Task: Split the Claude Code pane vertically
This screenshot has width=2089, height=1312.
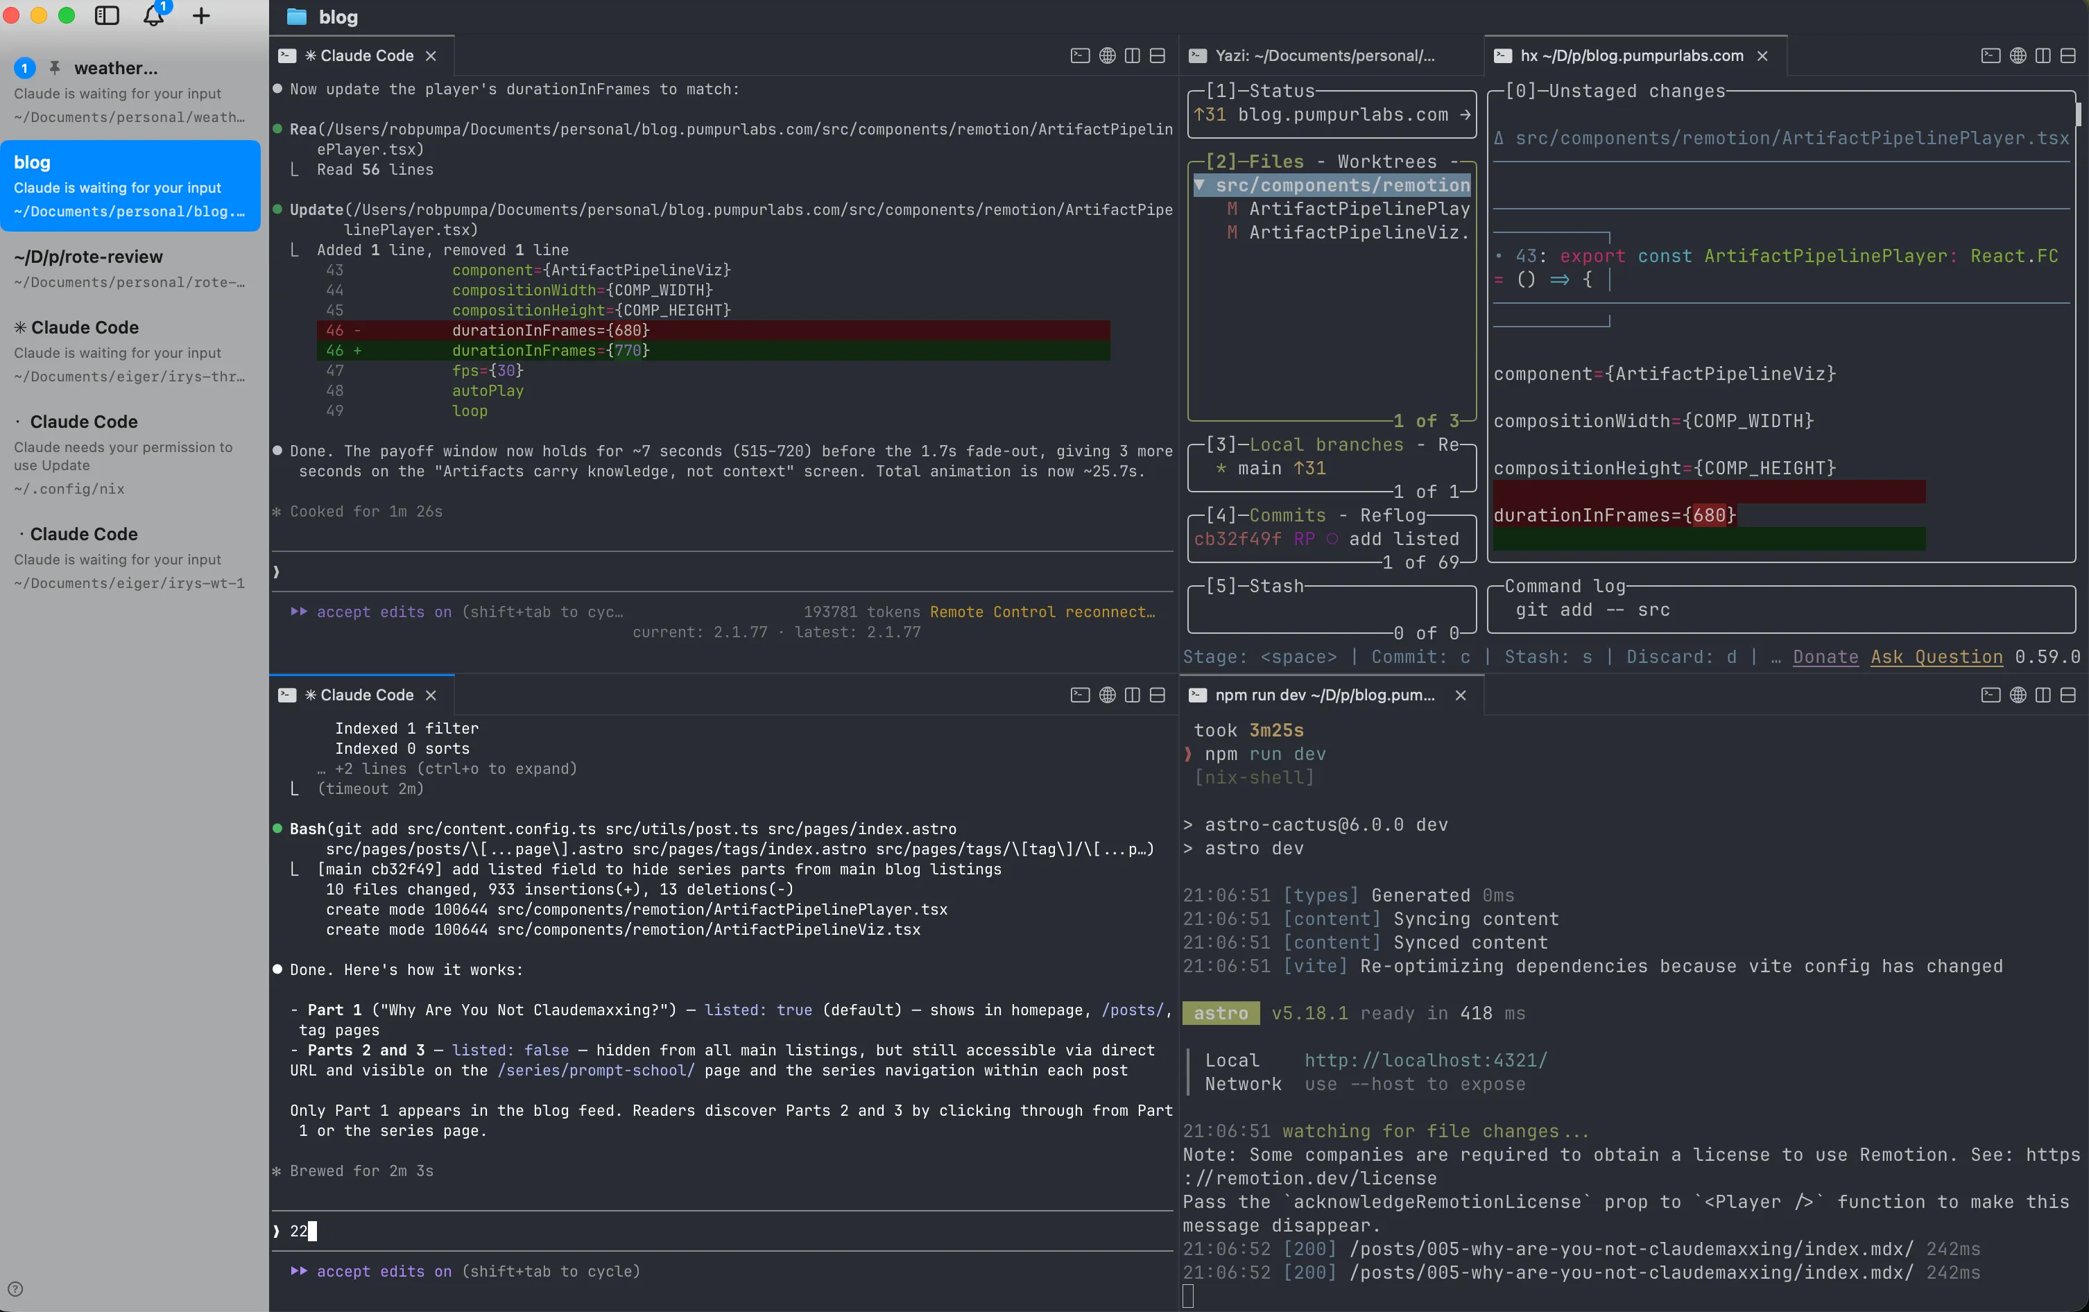Action: point(1132,55)
